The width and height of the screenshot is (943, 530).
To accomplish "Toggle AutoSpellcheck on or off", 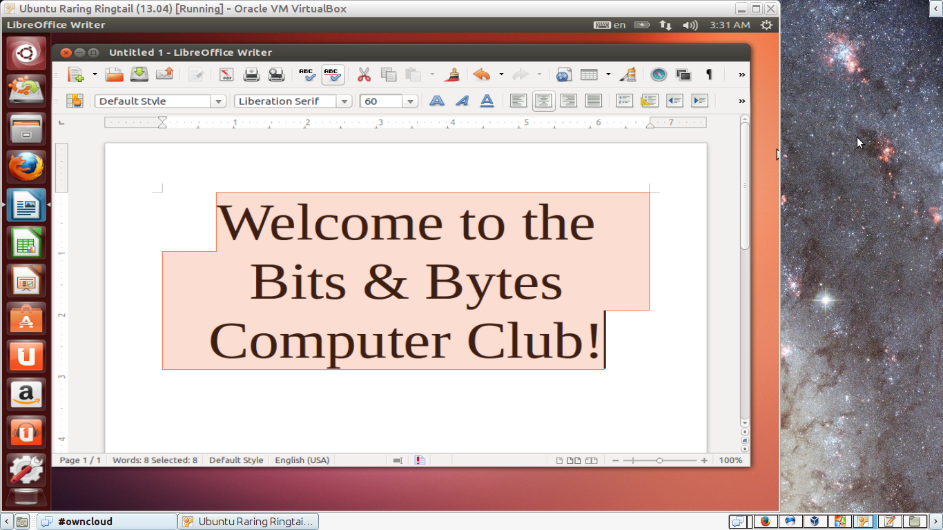I will (333, 75).
